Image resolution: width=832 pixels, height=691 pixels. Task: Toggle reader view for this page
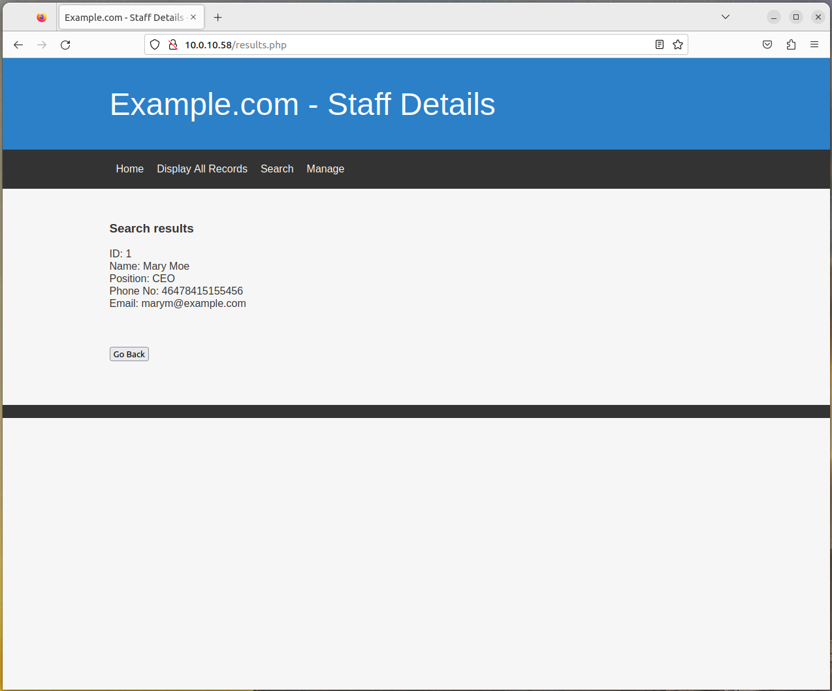click(x=660, y=45)
